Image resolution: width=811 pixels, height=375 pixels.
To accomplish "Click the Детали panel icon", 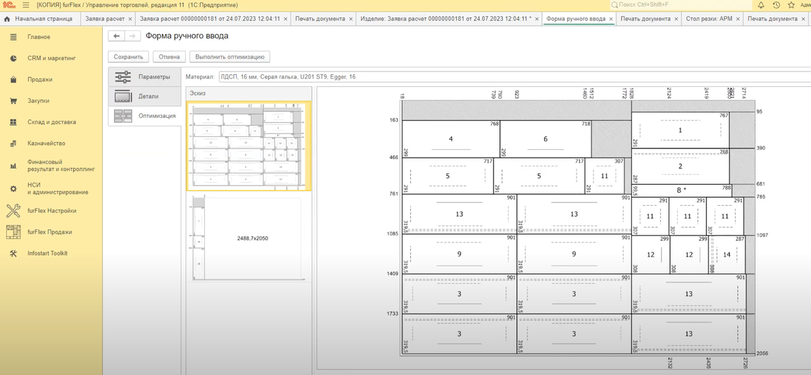I will 123,96.
